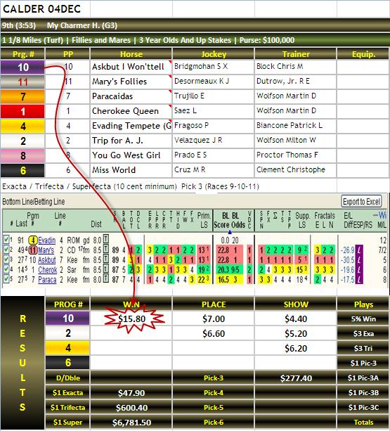The image size is (390, 431).
Task: Click the Trainer column header
Action: [x=296, y=54]
